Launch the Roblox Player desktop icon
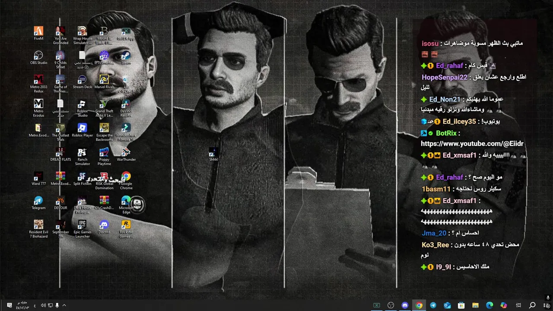This screenshot has width=553, height=311. point(82,131)
